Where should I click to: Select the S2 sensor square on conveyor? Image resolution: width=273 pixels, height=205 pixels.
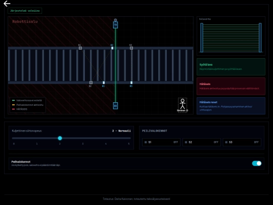[91, 83]
